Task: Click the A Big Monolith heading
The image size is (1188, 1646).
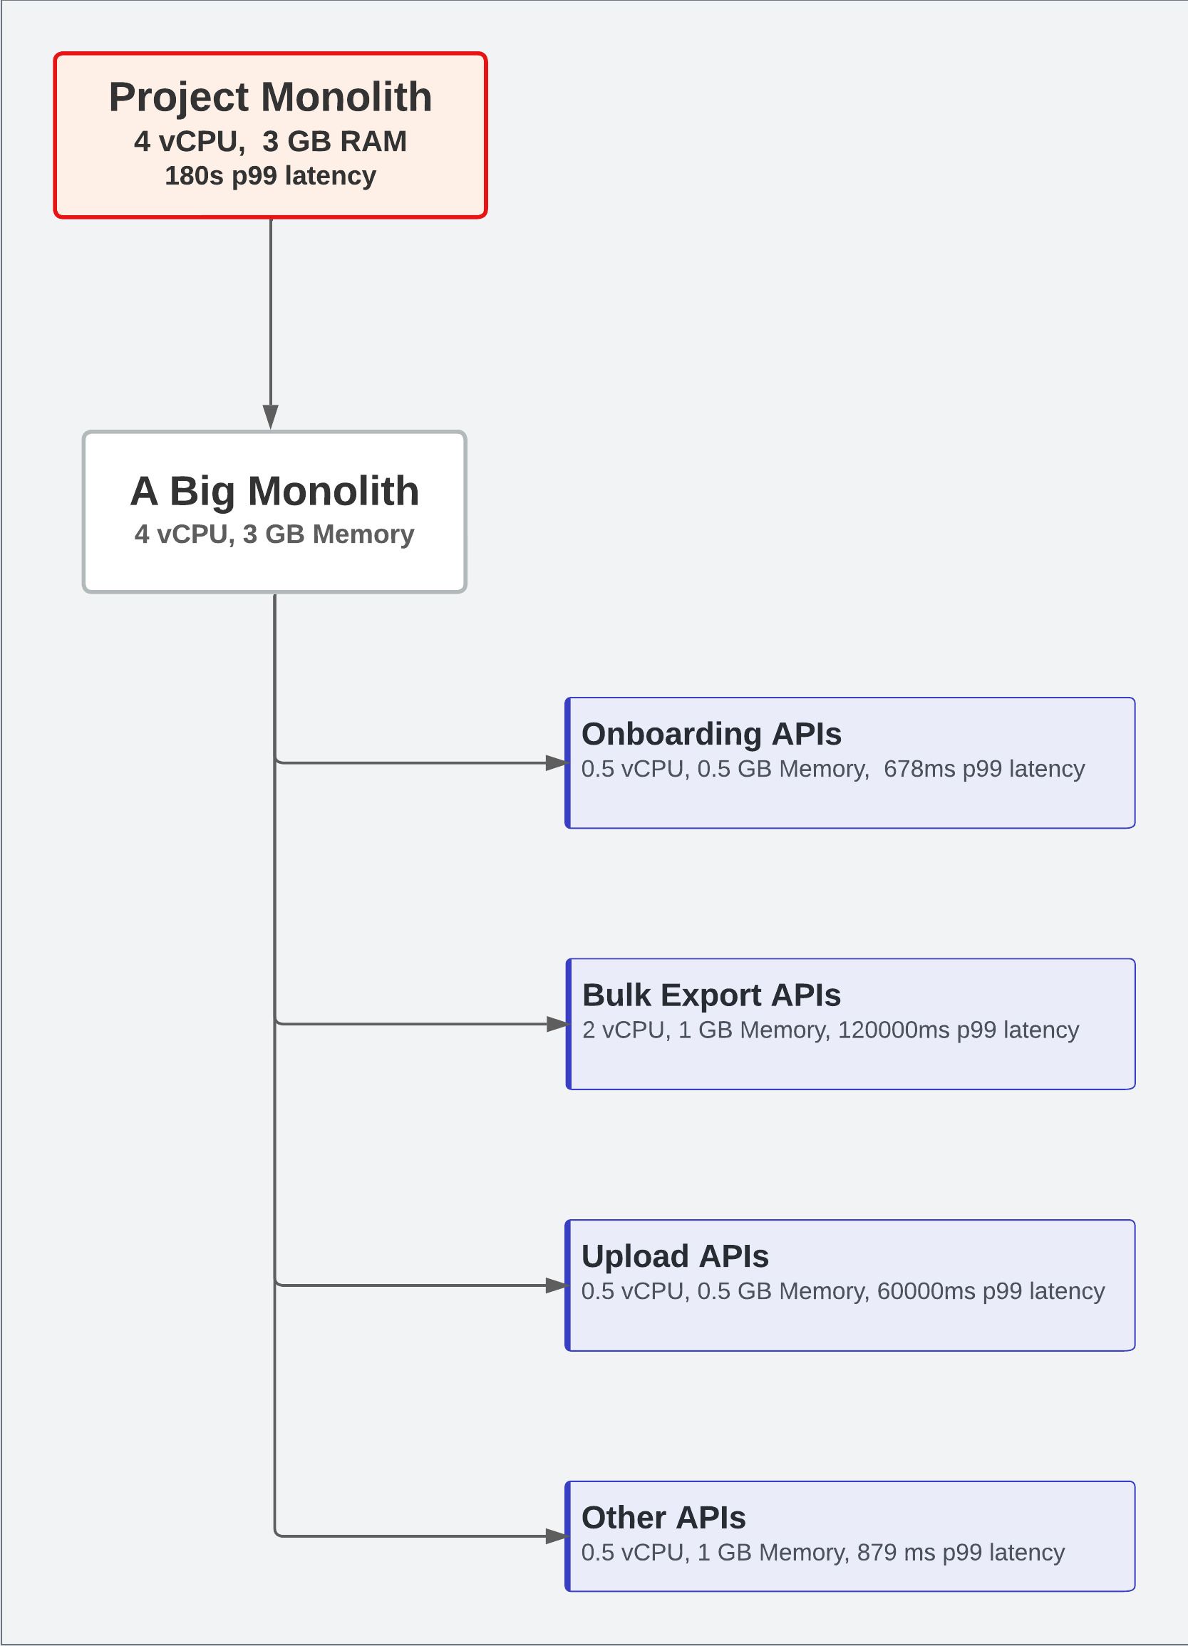Action: pos(274,492)
